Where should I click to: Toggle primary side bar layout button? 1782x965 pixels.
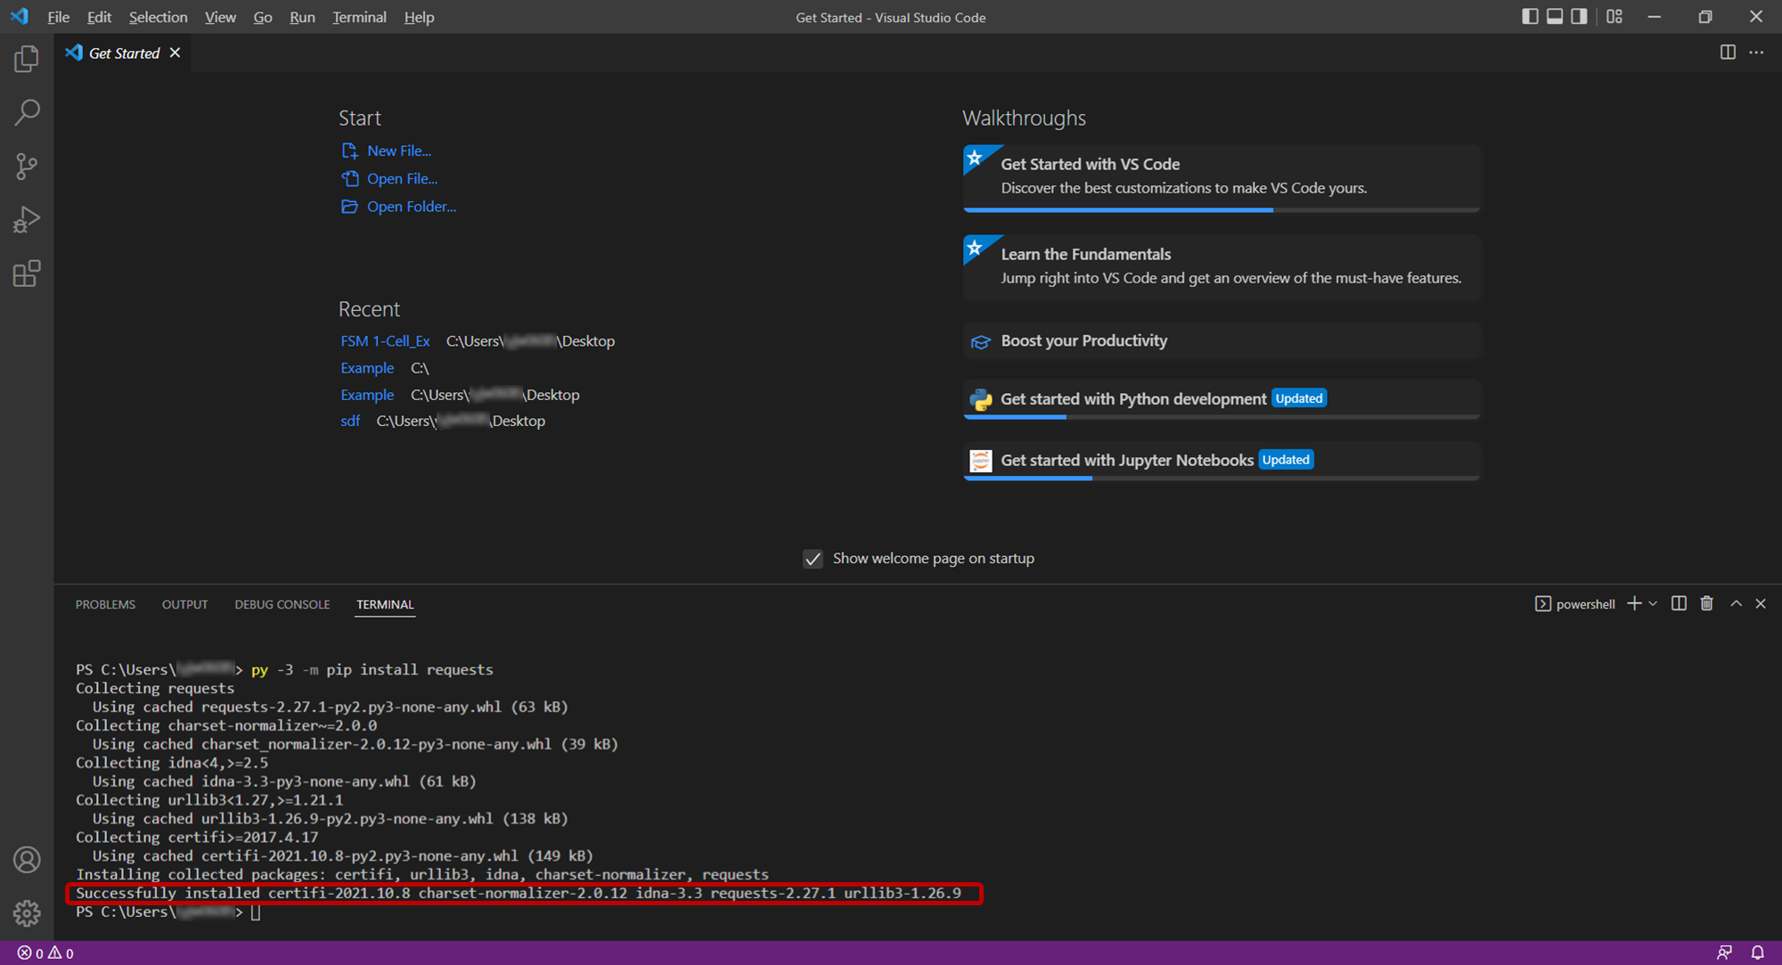coord(1530,17)
